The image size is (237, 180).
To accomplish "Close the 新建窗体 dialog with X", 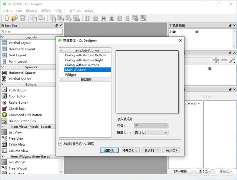I will [180, 40].
